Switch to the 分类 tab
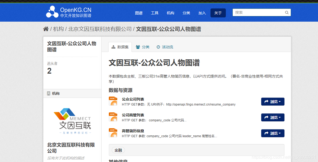The width and height of the screenshot is (318, 162). click(143, 47)
